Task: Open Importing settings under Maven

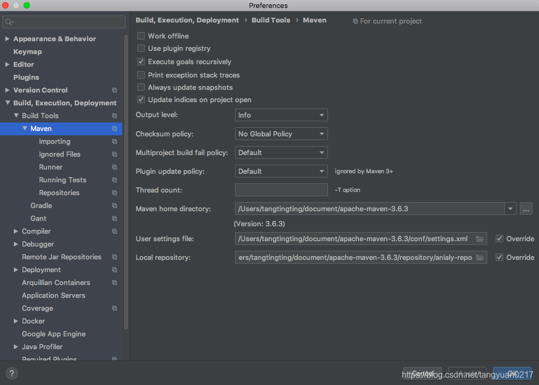Action: pos(54,141)
